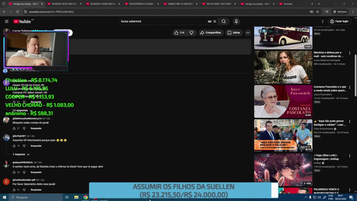Image resolution: width=357 pixels, height=201 pixels.
Task: Clear the search text with the X icon
Action: 215,21
